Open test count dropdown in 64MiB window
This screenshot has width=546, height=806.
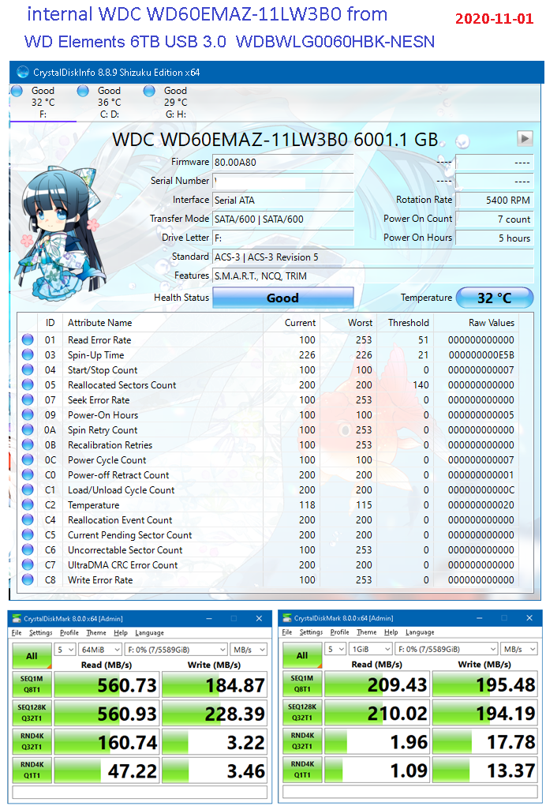[65, 650]
